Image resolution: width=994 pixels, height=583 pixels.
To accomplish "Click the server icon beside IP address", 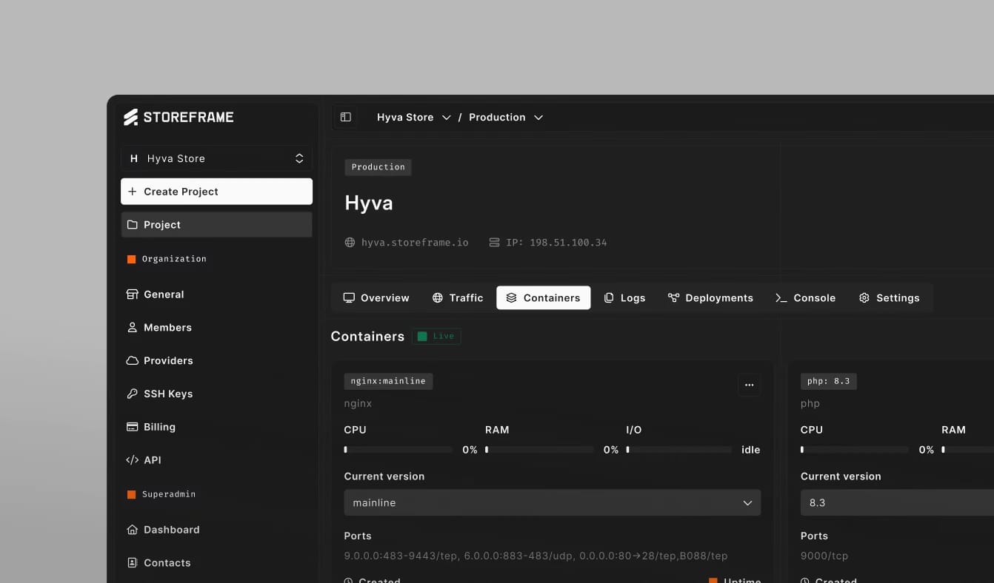I will tap(494, 242).
